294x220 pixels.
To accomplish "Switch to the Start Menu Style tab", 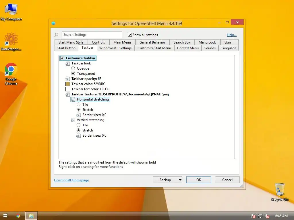I will 71,42.
